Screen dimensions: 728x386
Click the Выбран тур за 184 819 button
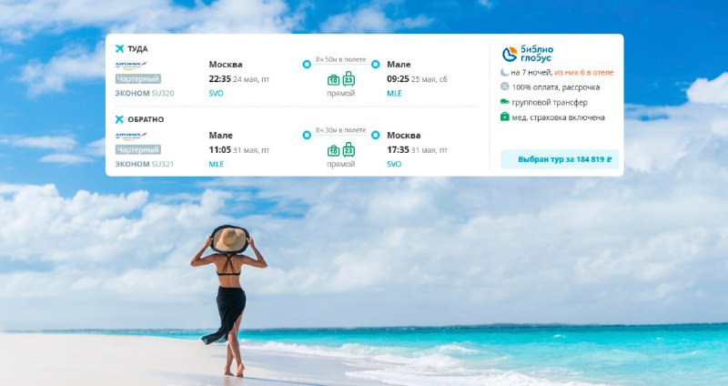(560, 159)
